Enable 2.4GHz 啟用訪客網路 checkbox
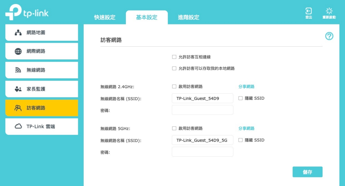The width and height of the screenshot is (345, 186). click(x=174, y=86)
